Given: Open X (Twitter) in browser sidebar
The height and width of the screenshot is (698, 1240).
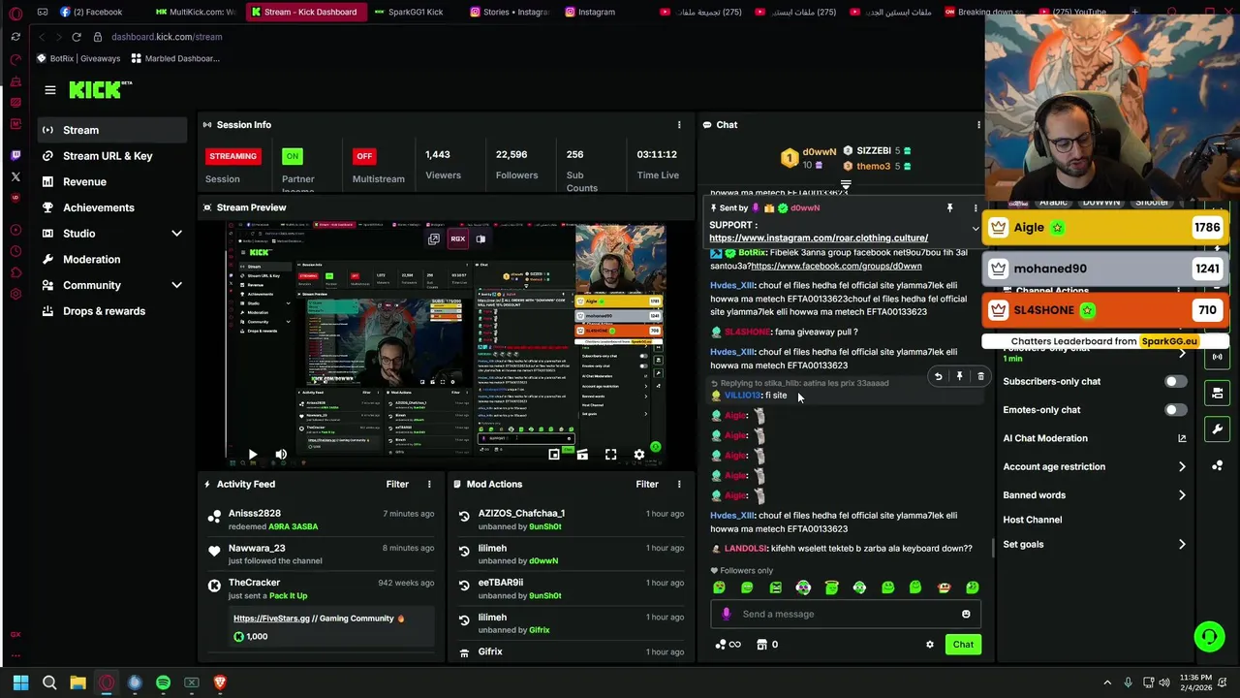Looking at the screenshot, I should pos(15,176).
